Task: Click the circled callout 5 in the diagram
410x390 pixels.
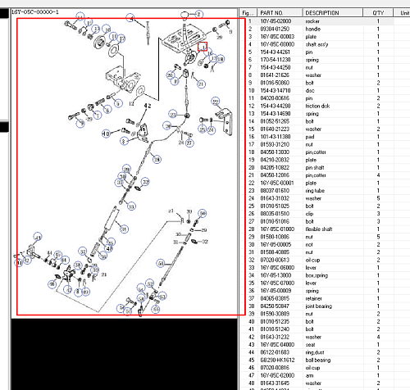Action: pyautogui.click(x=118, y=103)
